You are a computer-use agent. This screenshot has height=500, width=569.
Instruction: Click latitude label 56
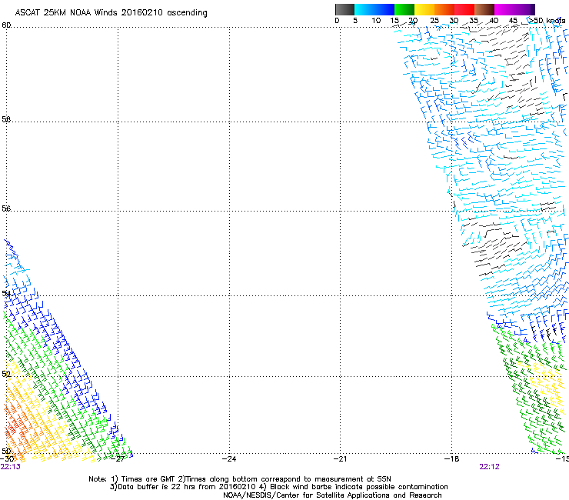click(6, 208)
